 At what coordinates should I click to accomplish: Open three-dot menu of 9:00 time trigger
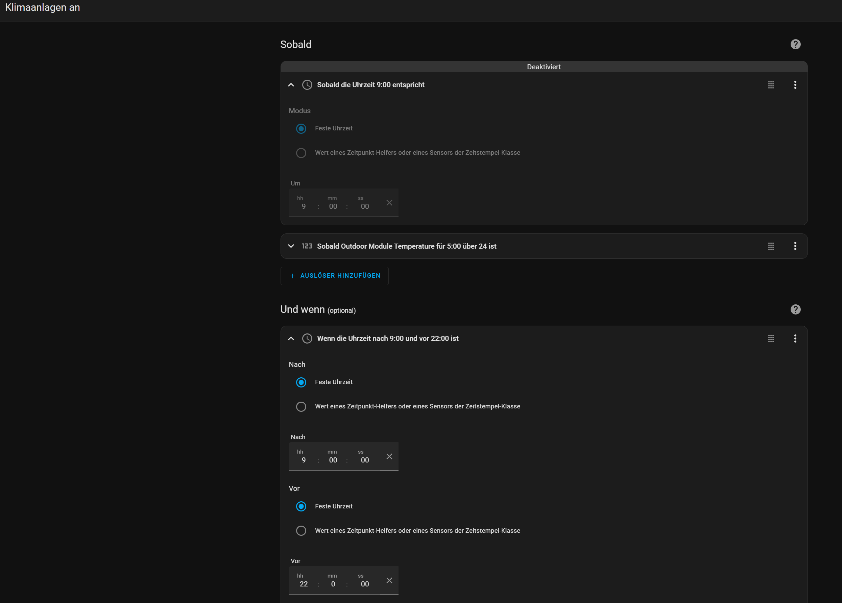[x=795, y=85]
